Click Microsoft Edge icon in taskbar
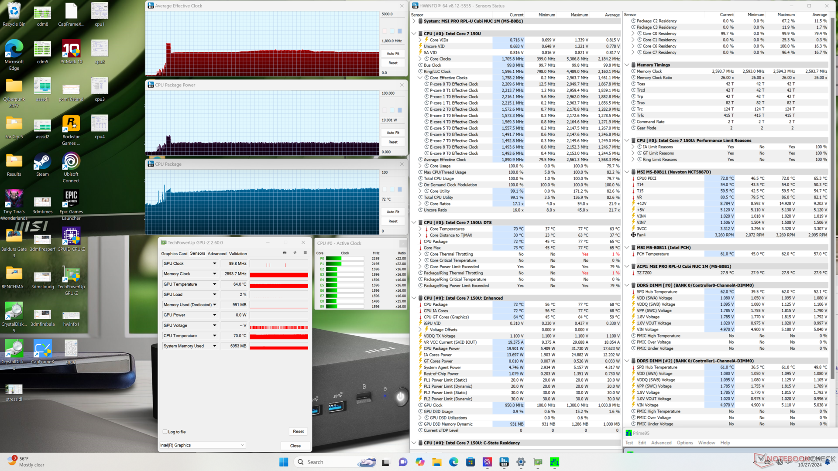Image resolution: width=838 pixels, height=471 pixels. 453,462
